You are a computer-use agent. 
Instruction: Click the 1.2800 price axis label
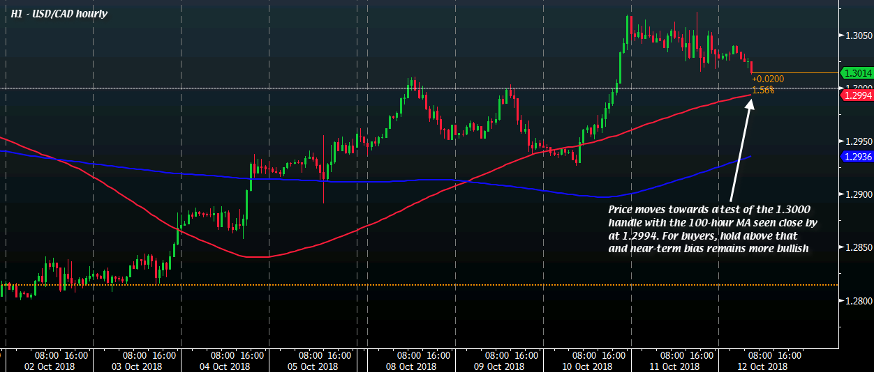pos(859,301)
